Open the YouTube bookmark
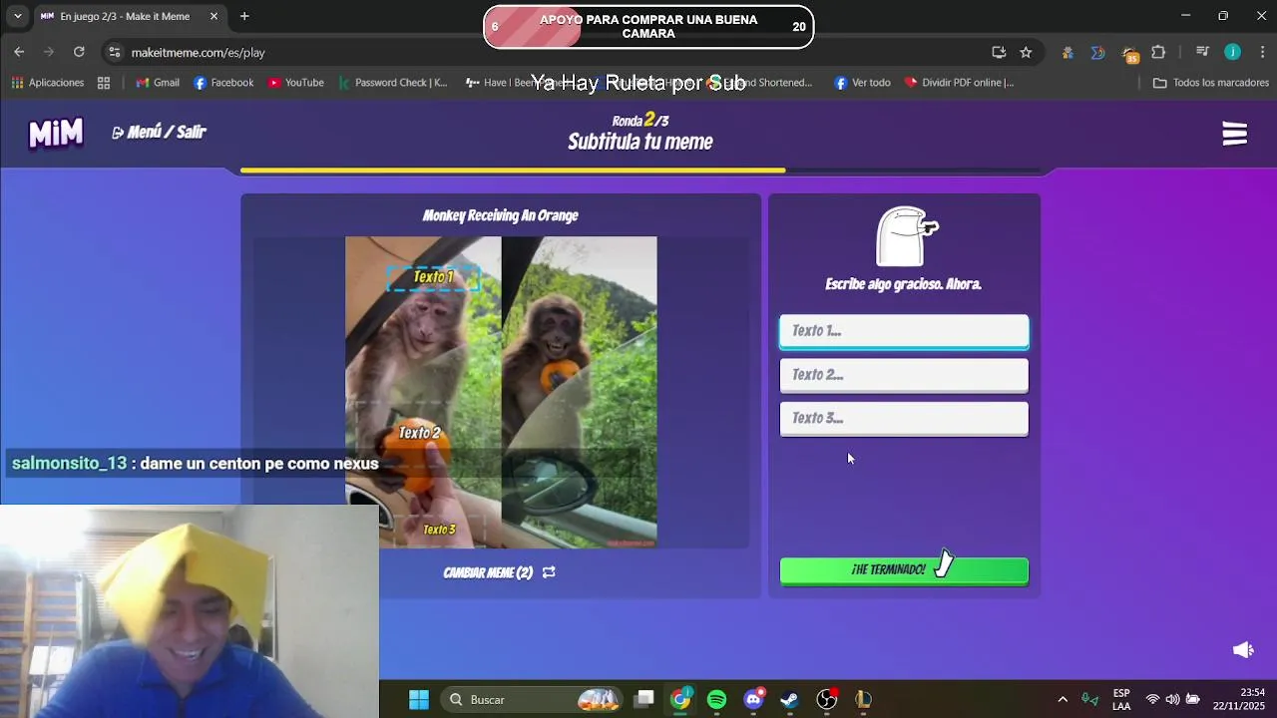 click(x=295, y=83)
